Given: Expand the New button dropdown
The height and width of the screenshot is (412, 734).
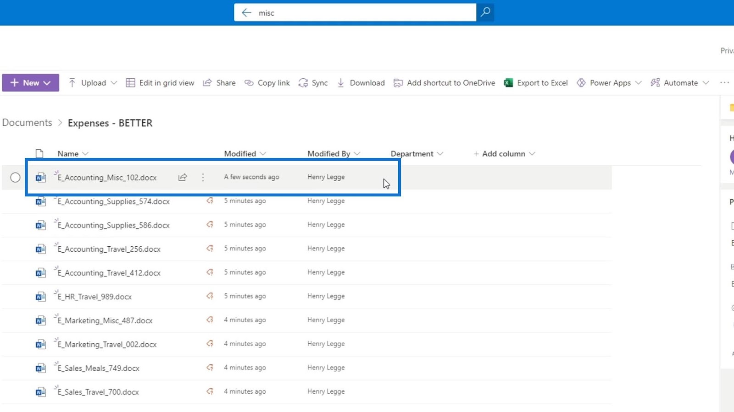Looking at the screenshot, I should coord(47,83).
